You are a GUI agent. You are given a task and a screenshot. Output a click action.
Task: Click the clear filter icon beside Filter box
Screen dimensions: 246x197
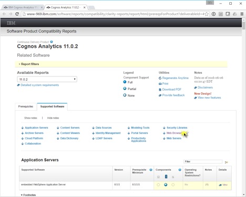point(226,162)
